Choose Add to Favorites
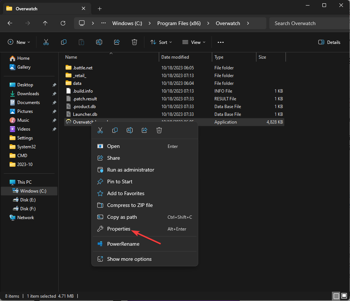The width and height of the screenshot is (350, 301). [x=145, y=194]
